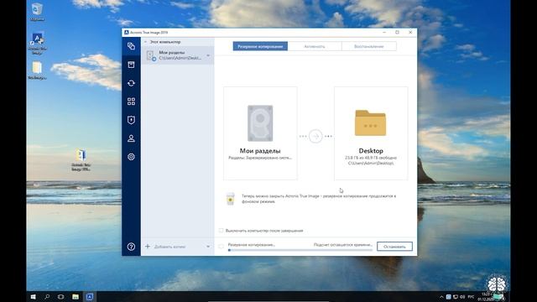Switch to the Активность tab
This screenshot has height=302, width=537.
click(315, 46)
